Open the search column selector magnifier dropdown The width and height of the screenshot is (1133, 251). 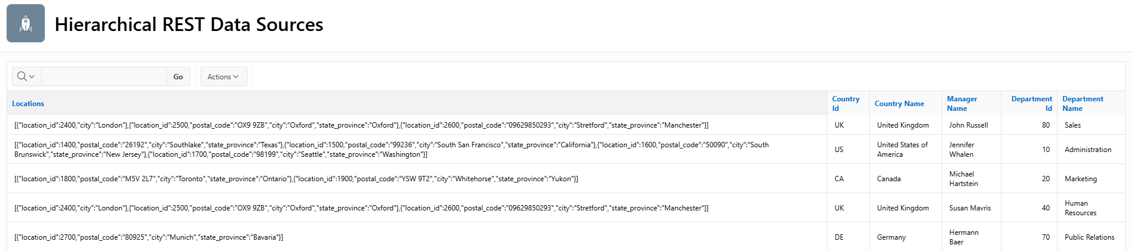coord(26,76)
